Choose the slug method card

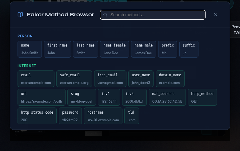point(82,97)
